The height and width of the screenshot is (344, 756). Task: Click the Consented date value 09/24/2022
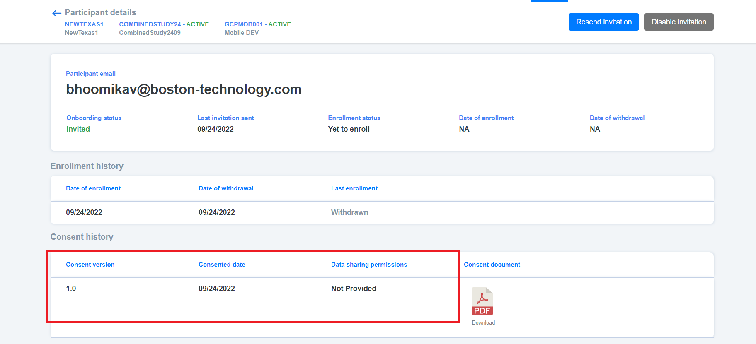click(x=217, y=289)
